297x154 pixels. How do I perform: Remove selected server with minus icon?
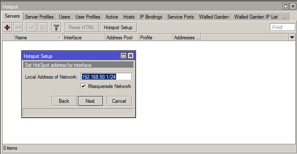[x=18, y=27]
